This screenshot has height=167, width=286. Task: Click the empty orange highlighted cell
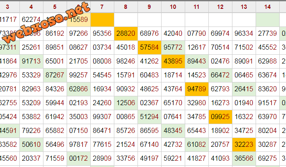point(102,19)
